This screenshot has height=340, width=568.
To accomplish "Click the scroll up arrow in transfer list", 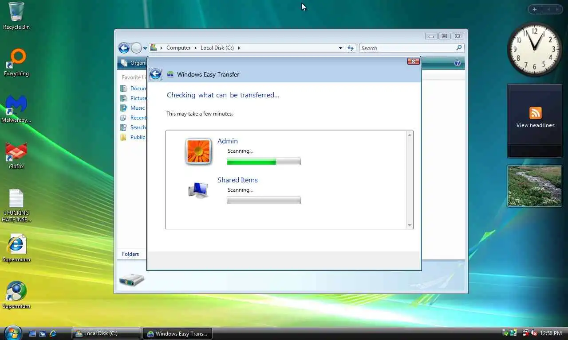I will coord(410,135).
